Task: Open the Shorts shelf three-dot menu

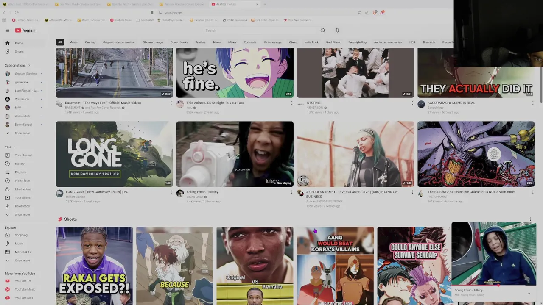Action: 530,219
